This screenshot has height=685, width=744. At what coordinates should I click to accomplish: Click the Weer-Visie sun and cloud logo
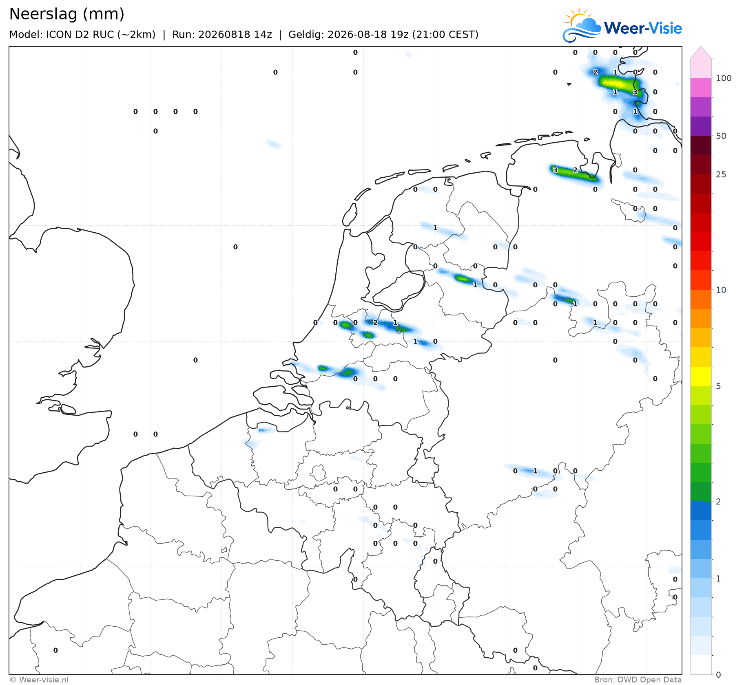[x=582, y=24]
